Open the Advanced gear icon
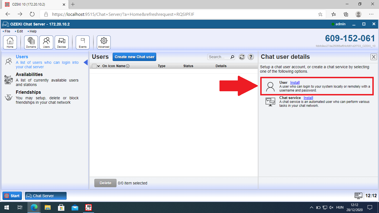The image size is (379, 213). coord(104,42)
